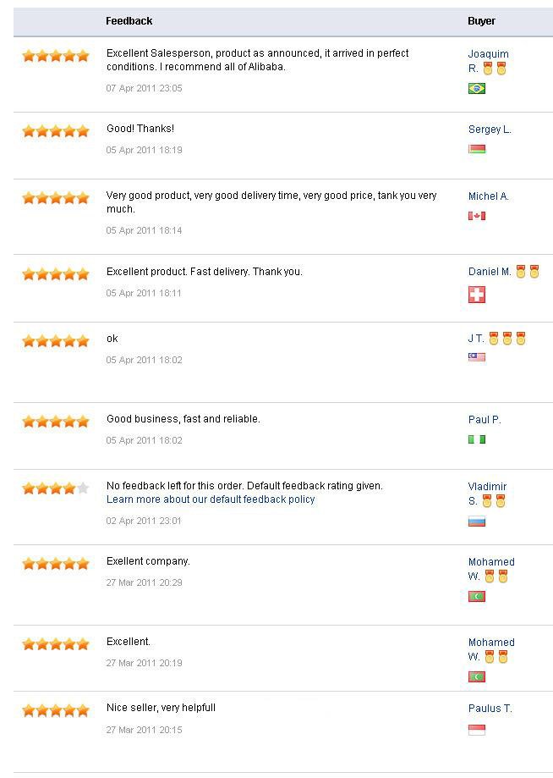Open buyer Joaquim R. profile link

point(488,54)
